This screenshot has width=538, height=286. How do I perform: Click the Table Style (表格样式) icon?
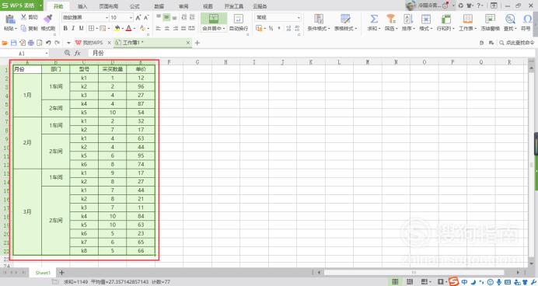pyautogui.click(x=345, y=19)
